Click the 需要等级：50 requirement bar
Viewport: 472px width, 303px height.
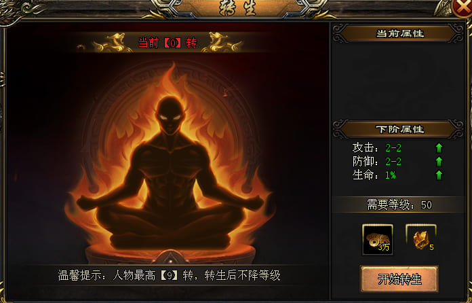click(x=399, y=205)
